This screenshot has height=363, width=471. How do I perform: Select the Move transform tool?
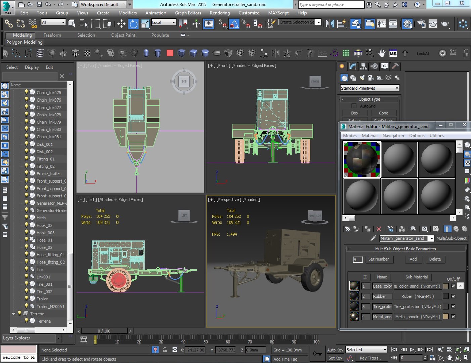pos(121,24)
